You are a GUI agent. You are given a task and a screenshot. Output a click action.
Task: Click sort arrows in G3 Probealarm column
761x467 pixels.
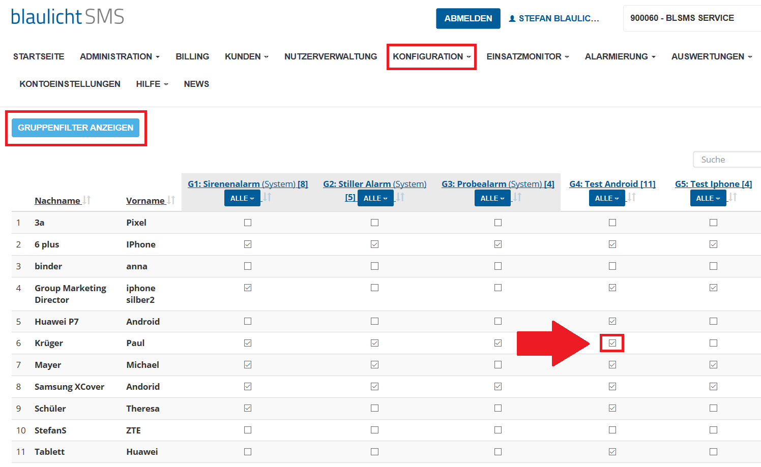[x=517, y=197]
